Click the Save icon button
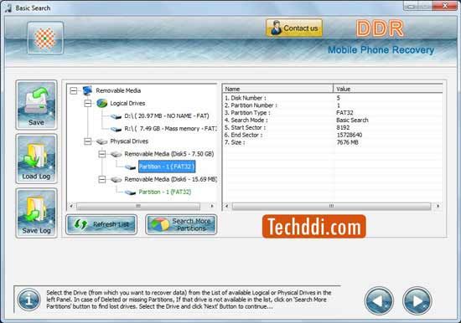Image resolution: width=461 pixels, height=323 pixels. coord(36,105)
